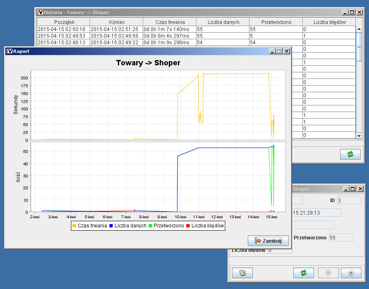
Task: Click the green refresh button in Shoper window
Action: click(x=303, y=273)
